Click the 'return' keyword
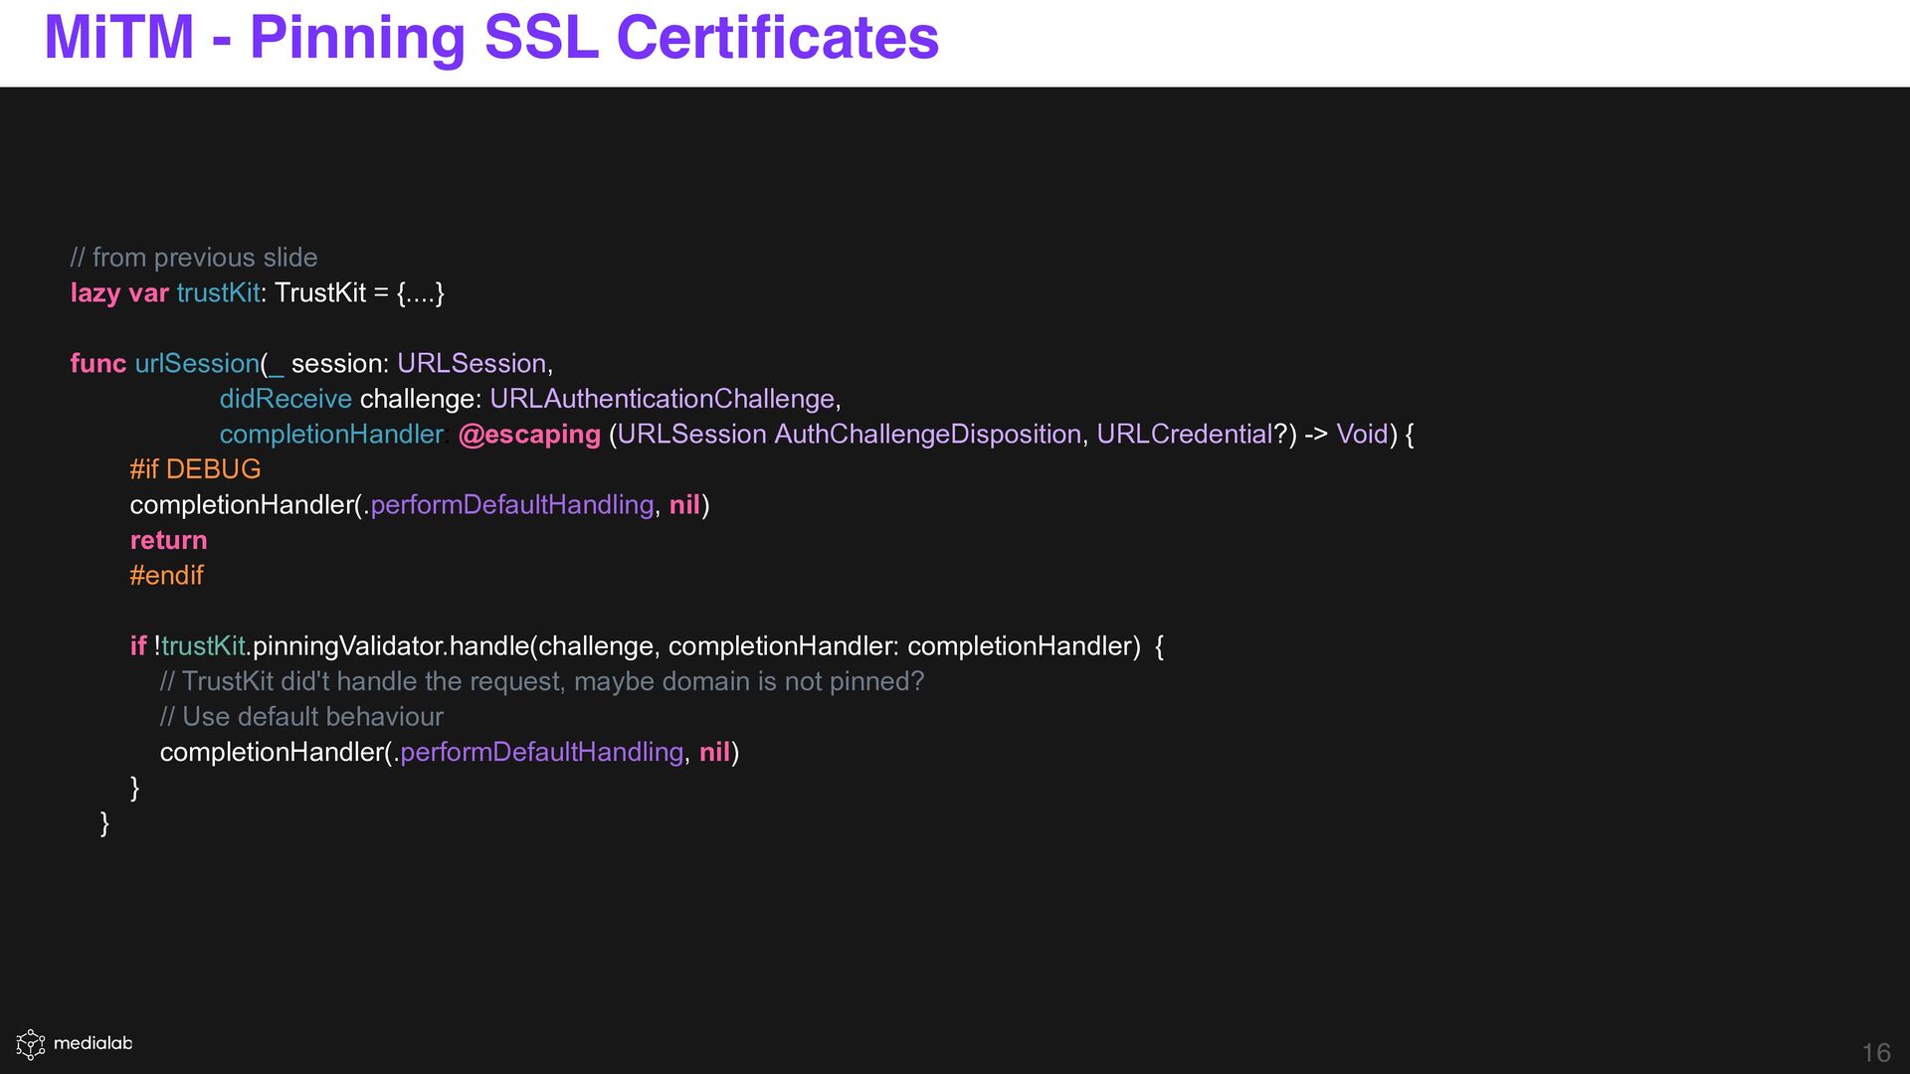 click(x=168, y=540)
